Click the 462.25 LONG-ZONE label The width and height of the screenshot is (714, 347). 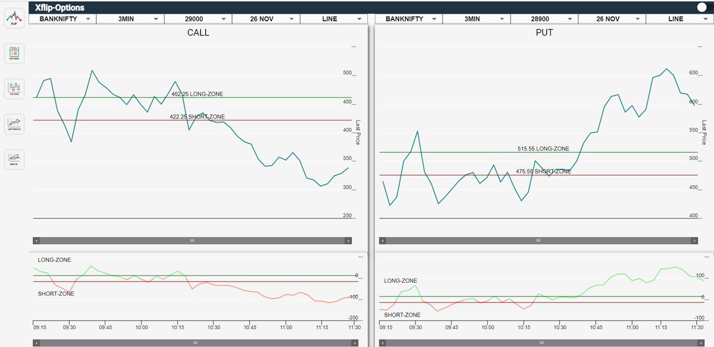tap(197, 94)
